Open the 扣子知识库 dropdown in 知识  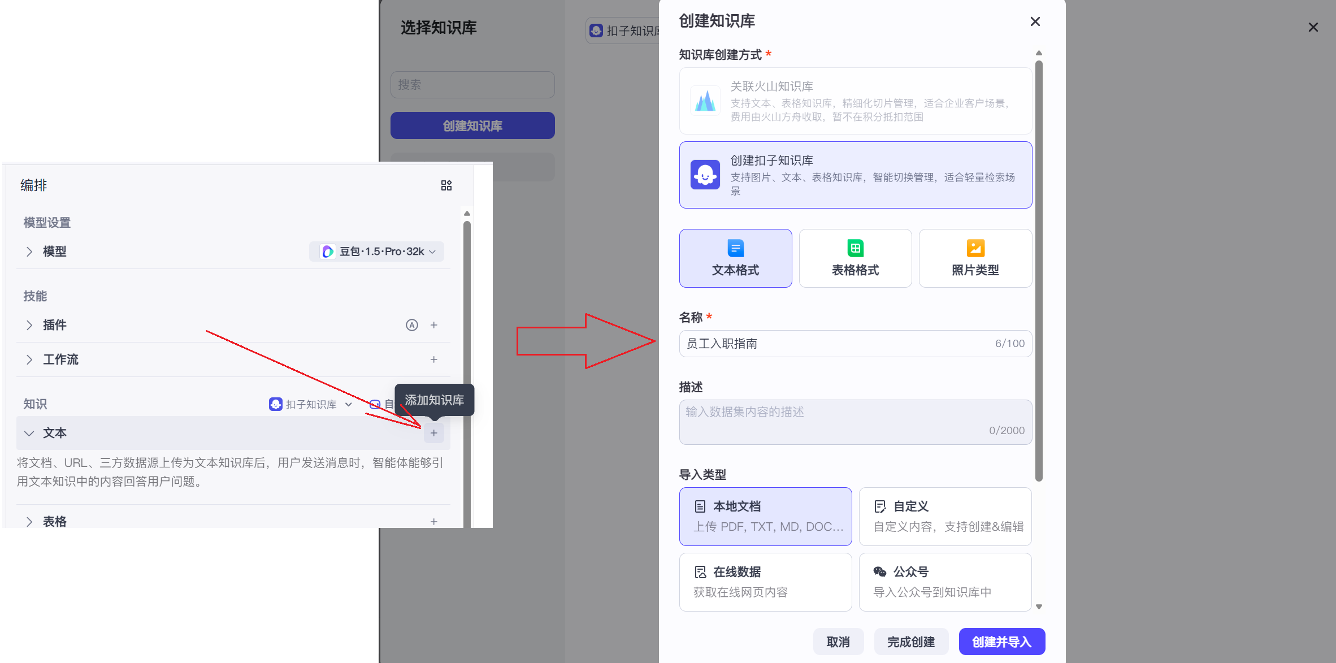(x=311, y=404)
